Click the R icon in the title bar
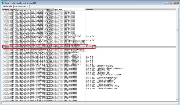The image size is (180, 105). point(3,3)
